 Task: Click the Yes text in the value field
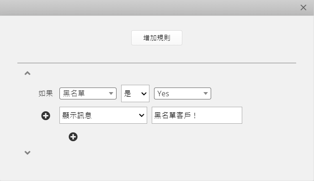click(x=163, y=93)
